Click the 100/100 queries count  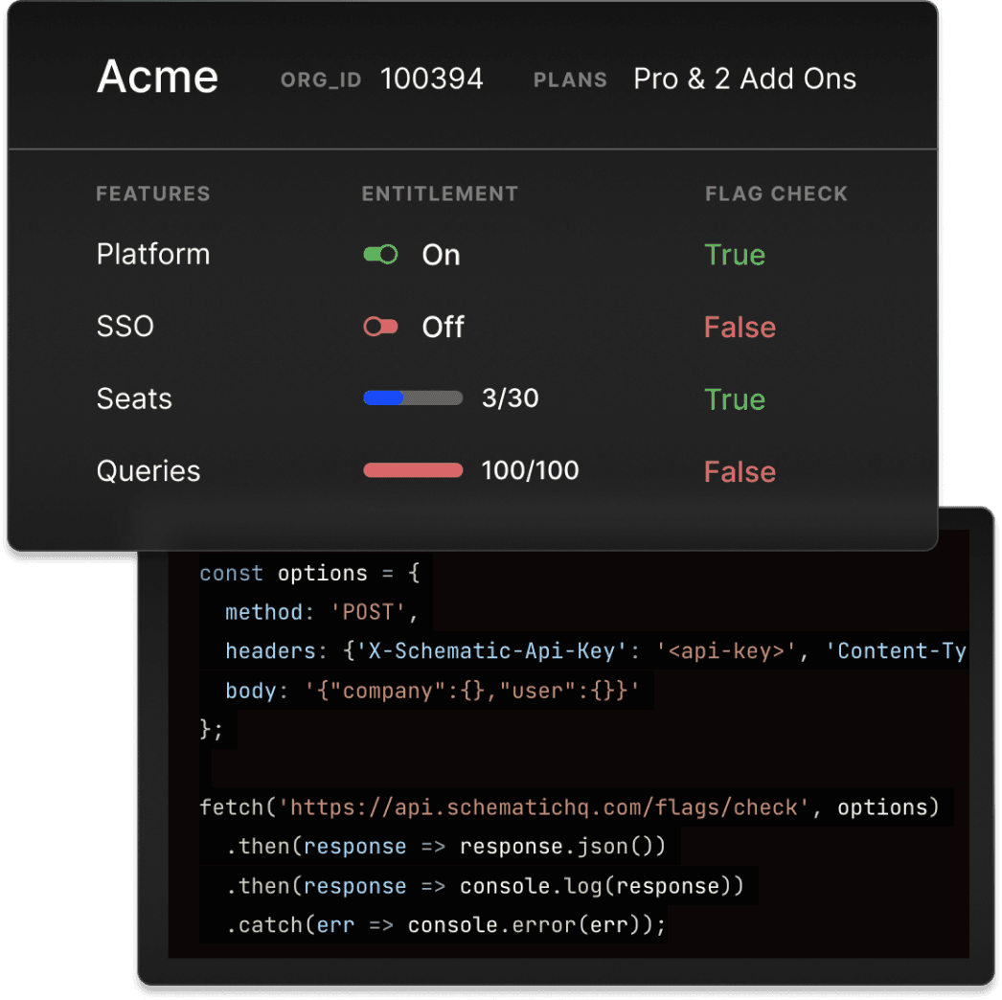coord(530,471)
